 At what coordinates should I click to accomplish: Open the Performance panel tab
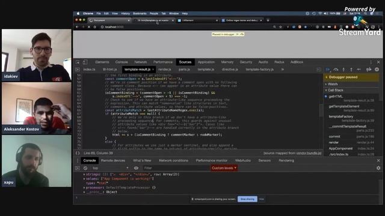pyautogui.click(x=163, y=62)
